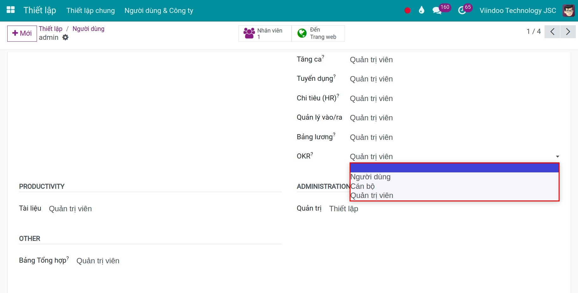The width and height of the screenshot is (578, 293).
Task: Click the OKR field label
Action: [304, 156]
